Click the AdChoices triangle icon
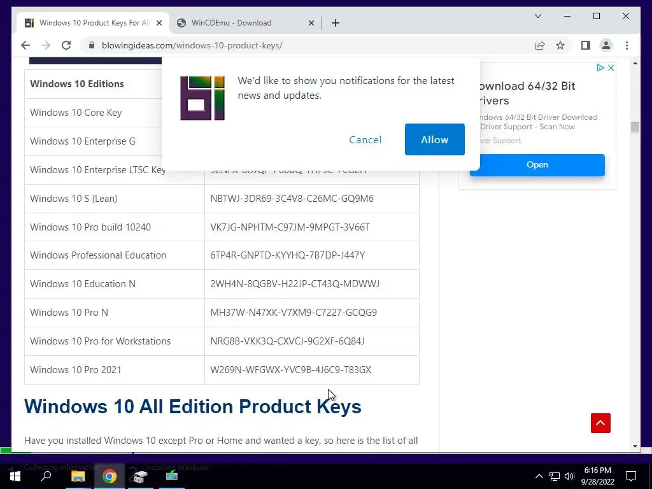 tap(600, 67)
